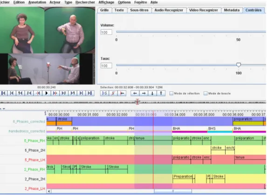Viewport: 267px width, 195px height.
Task: Move to annotation below down arrow button
Action: coord(152,93)
